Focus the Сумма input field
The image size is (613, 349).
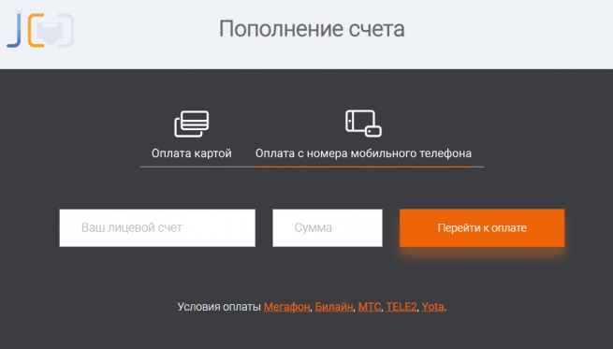click(328, 228)
